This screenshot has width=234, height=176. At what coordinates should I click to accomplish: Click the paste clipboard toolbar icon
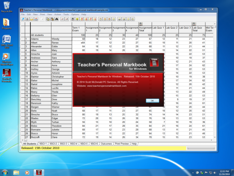tap(52, 19)
